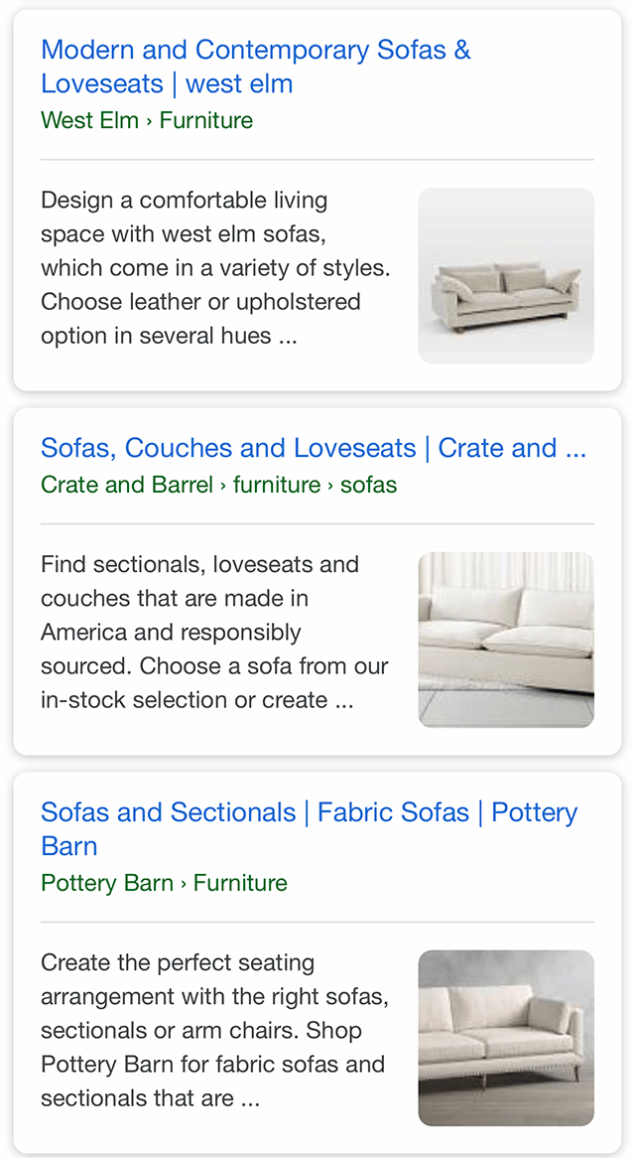Click chevron just before sofas breadcrumb
This screenshot has height=1158, width=635.
331,486
